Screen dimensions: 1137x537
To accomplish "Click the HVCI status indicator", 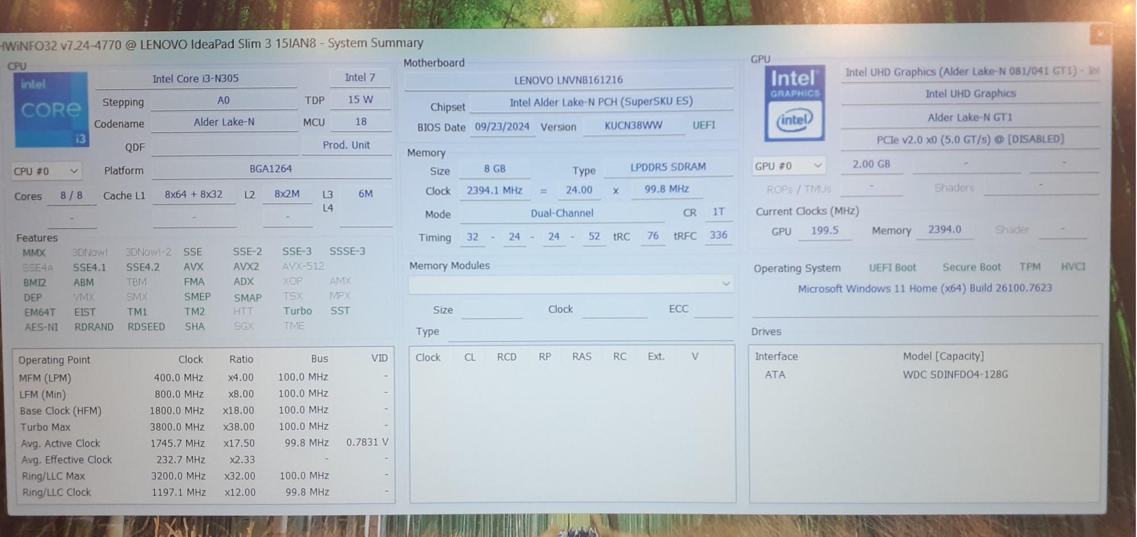I will coord(1072,267).
